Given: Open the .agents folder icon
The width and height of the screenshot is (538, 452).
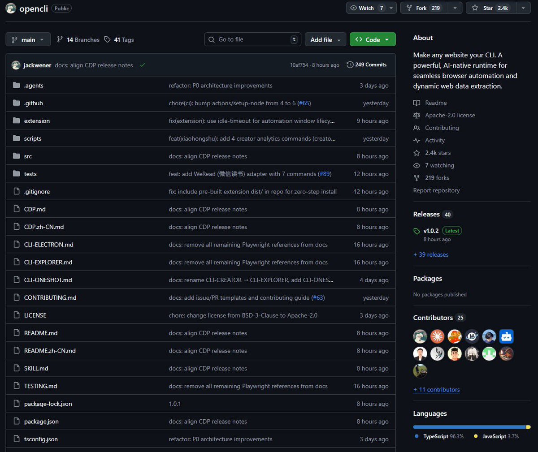Looking at the screenshot, I should [17, 85].
